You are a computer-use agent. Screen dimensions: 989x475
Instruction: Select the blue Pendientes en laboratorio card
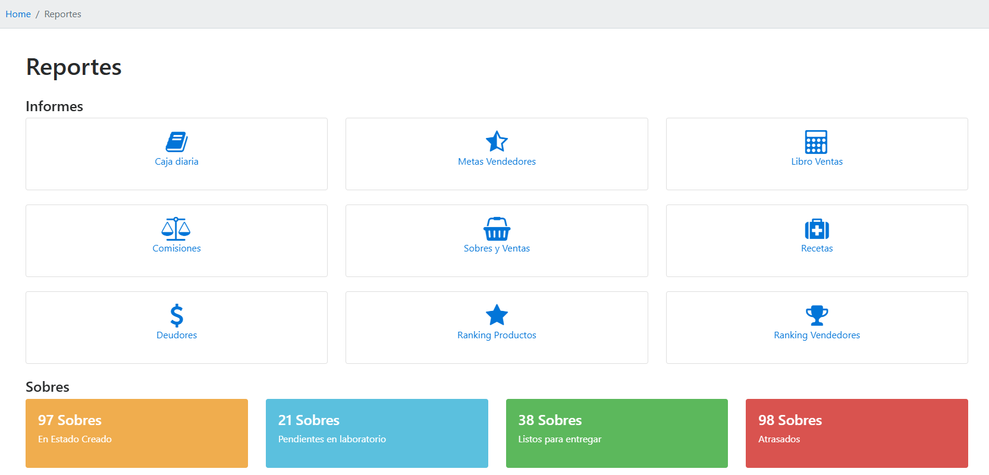(376, 433)
